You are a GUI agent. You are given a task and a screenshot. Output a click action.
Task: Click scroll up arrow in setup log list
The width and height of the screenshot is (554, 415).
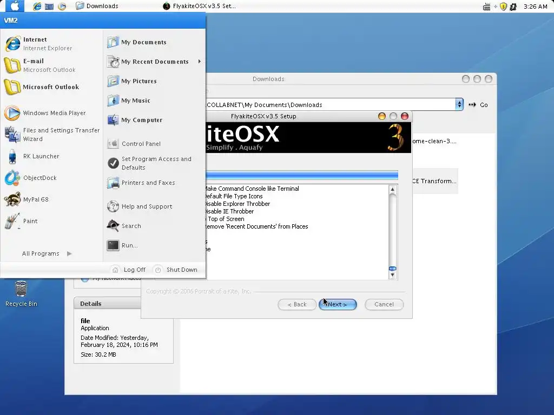tap(392, 189)
